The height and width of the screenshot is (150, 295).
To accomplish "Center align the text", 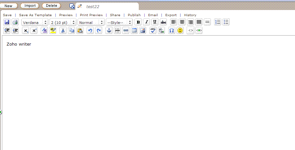I will (182, 22).
